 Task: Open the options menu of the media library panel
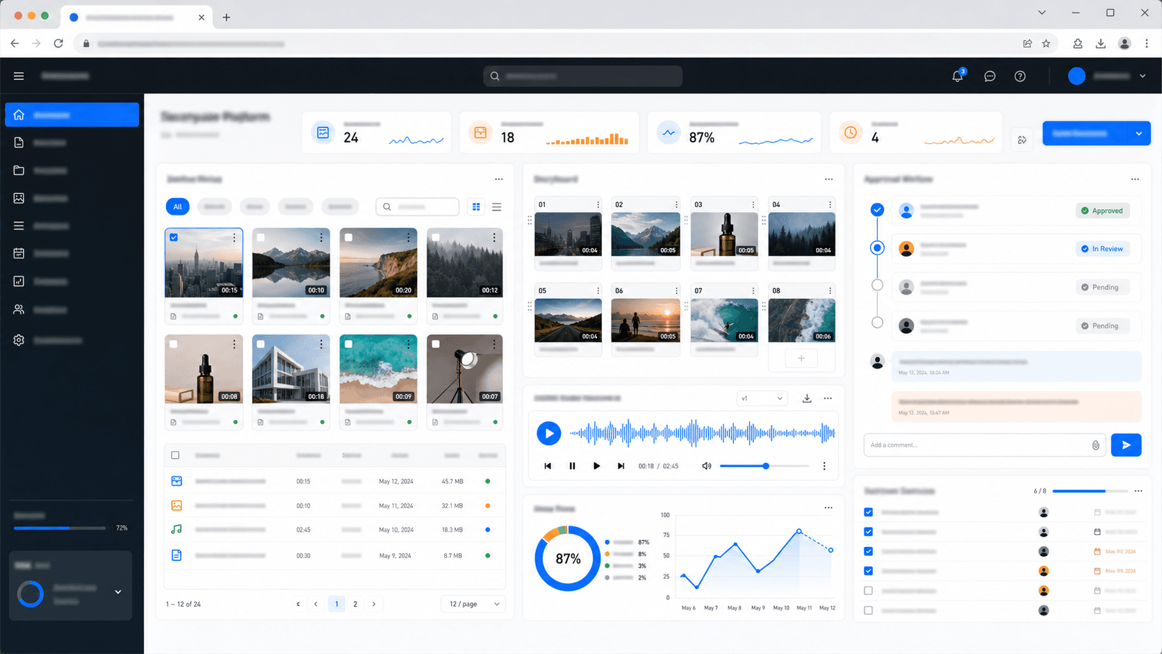coord(498,179)
